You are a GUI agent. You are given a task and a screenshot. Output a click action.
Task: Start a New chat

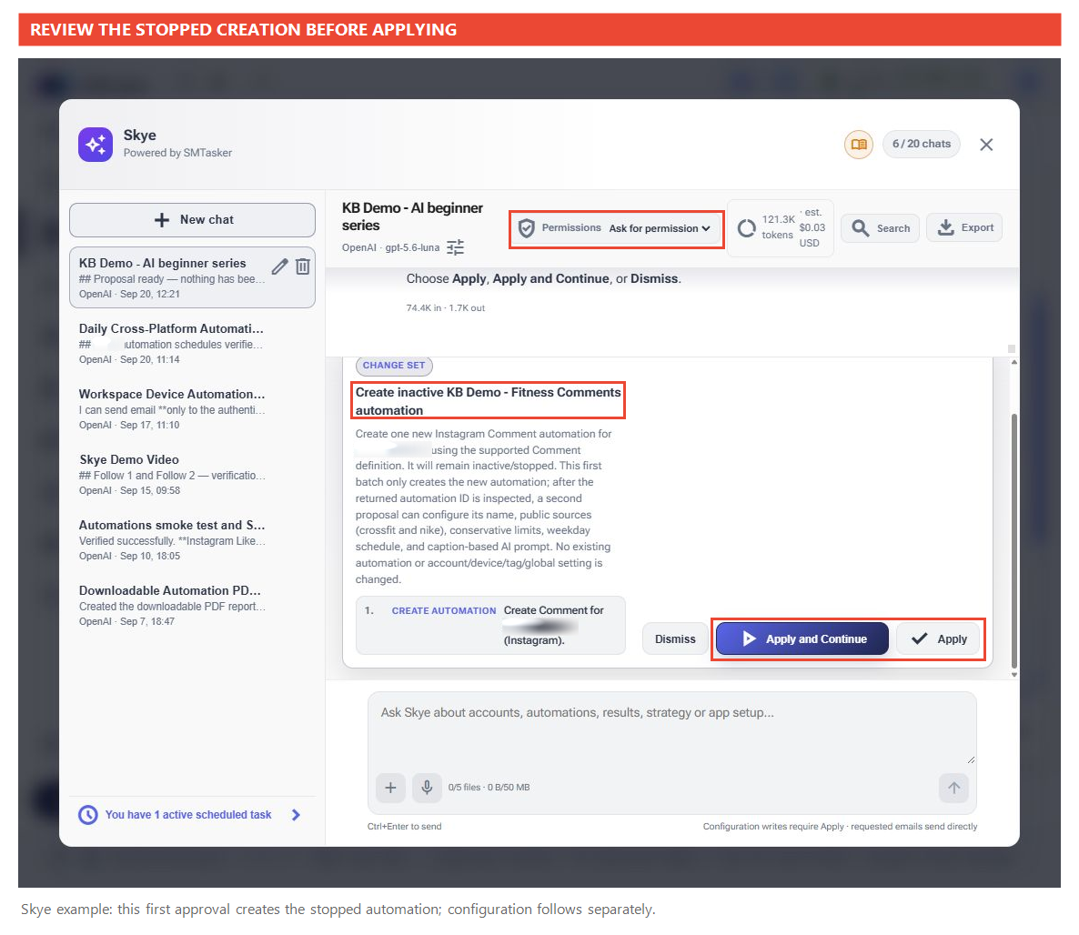coord(193,219)
